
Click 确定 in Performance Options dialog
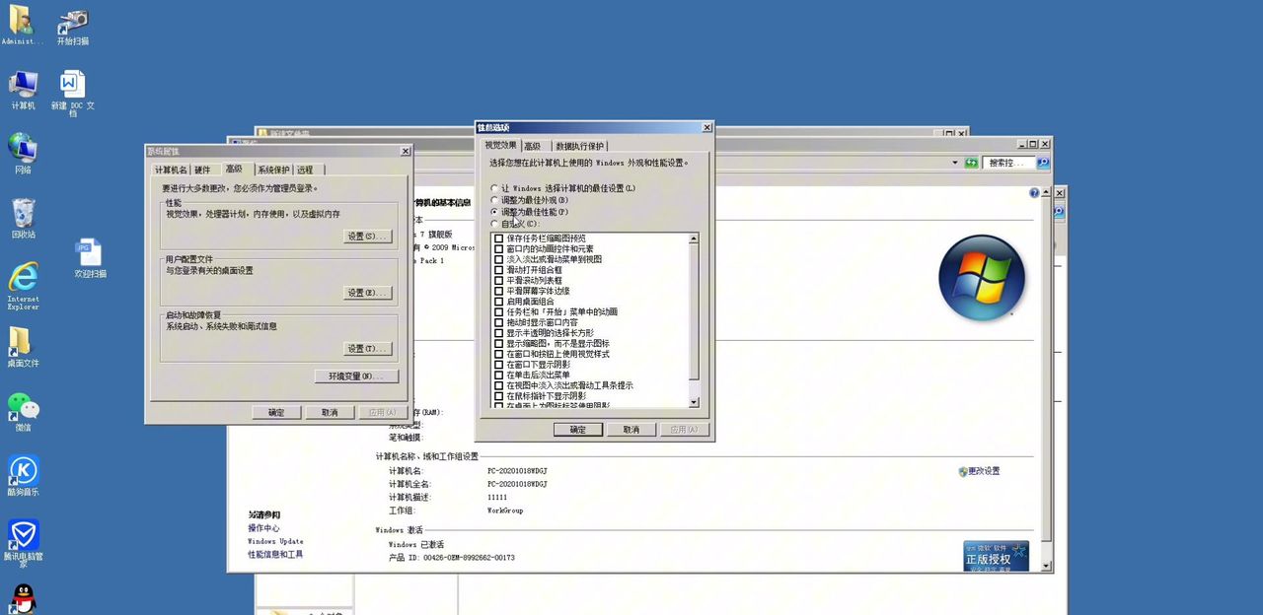[577, 430]
